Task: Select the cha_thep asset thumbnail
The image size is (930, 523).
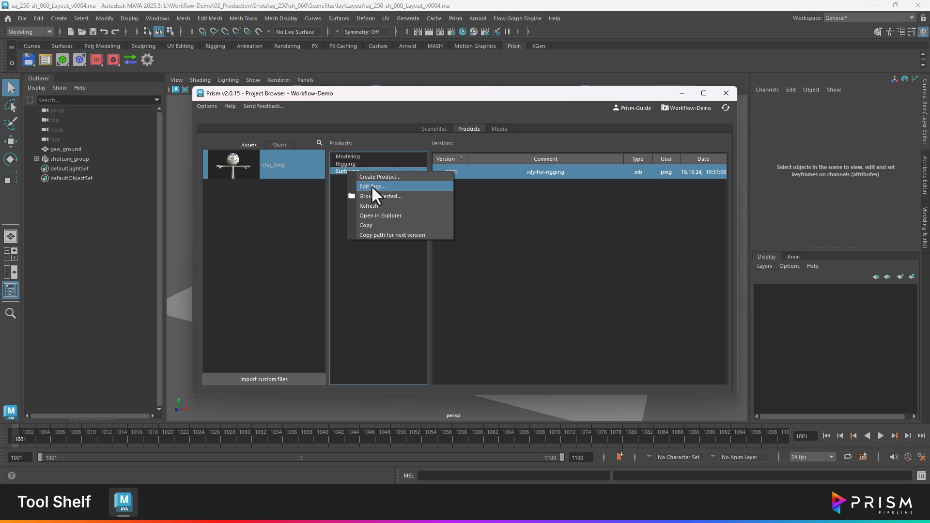Action: [x=233, y=165]
